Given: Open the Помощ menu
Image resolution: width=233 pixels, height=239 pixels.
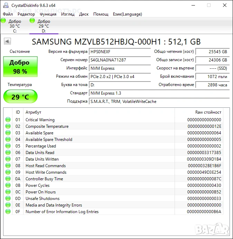Looking at the screenshot, I should (101, 14).
